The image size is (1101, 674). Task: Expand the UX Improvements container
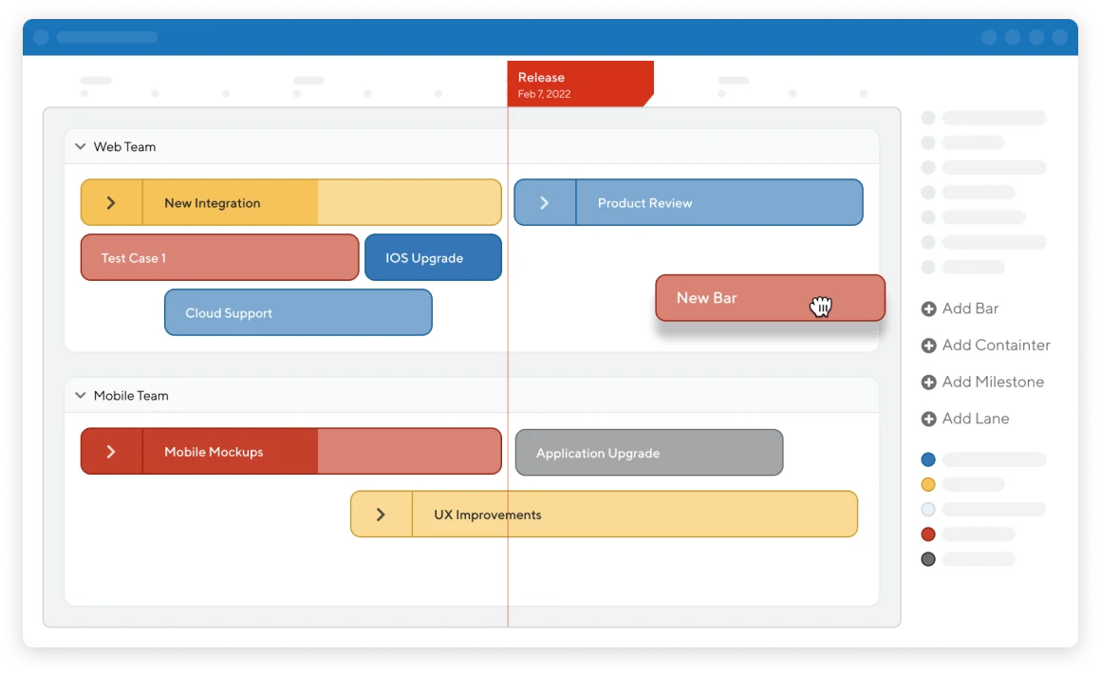pos(381,515)
